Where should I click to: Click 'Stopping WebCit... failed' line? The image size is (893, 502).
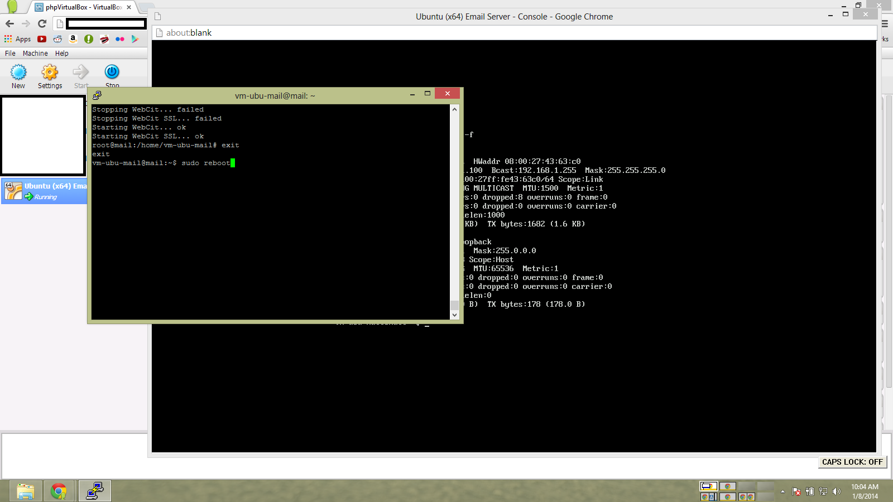click(x=148, y=109)
